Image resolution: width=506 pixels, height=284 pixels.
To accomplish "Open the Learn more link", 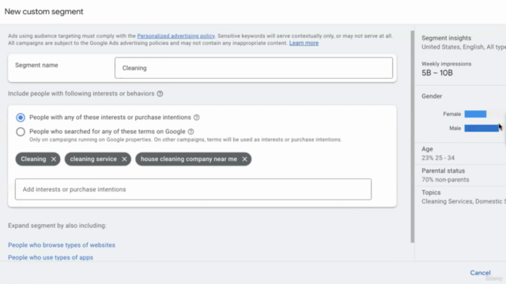I will click(x=304, y=43).
